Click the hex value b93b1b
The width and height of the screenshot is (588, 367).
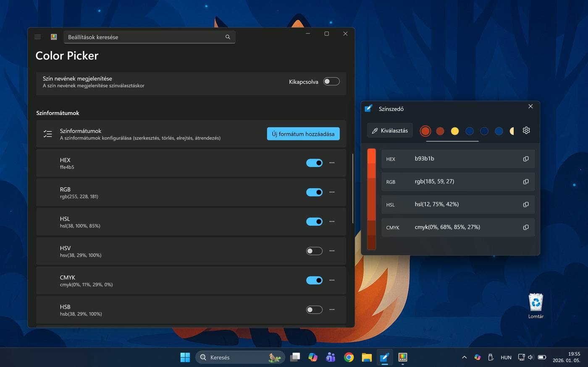coord(424,159)
